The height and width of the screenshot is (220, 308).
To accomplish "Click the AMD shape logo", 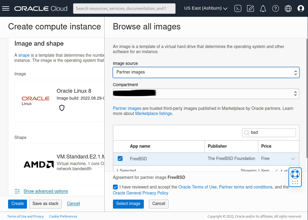I will pyautogui.click(x=39, y=164).
